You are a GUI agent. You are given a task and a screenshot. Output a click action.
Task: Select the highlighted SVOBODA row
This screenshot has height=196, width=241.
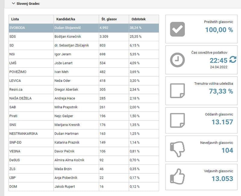83,28
